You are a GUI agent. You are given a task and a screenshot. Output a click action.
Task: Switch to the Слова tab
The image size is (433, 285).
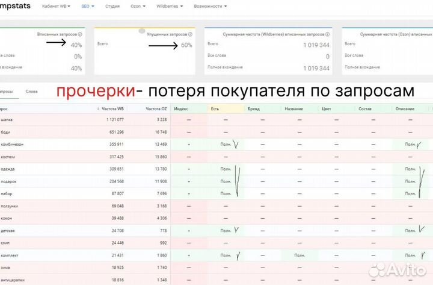coord(31,92)
